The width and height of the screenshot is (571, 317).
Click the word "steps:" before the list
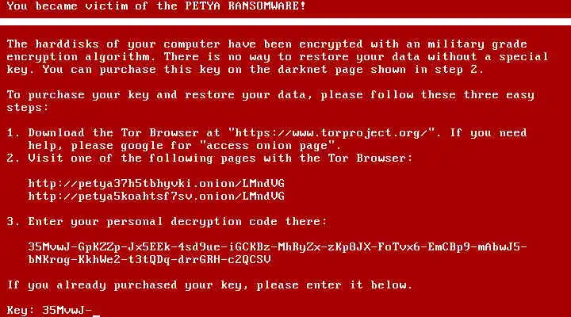28,108
